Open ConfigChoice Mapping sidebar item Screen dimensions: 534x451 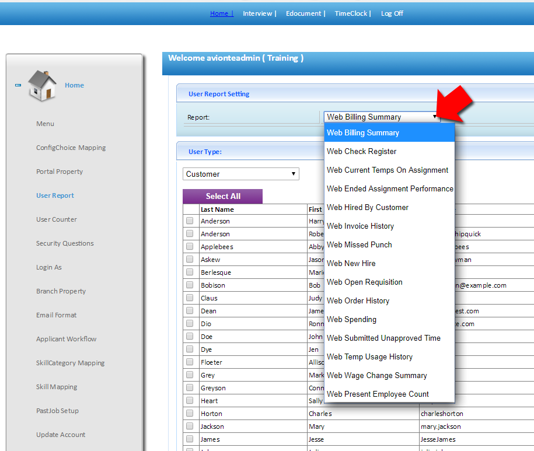point(71,148)
